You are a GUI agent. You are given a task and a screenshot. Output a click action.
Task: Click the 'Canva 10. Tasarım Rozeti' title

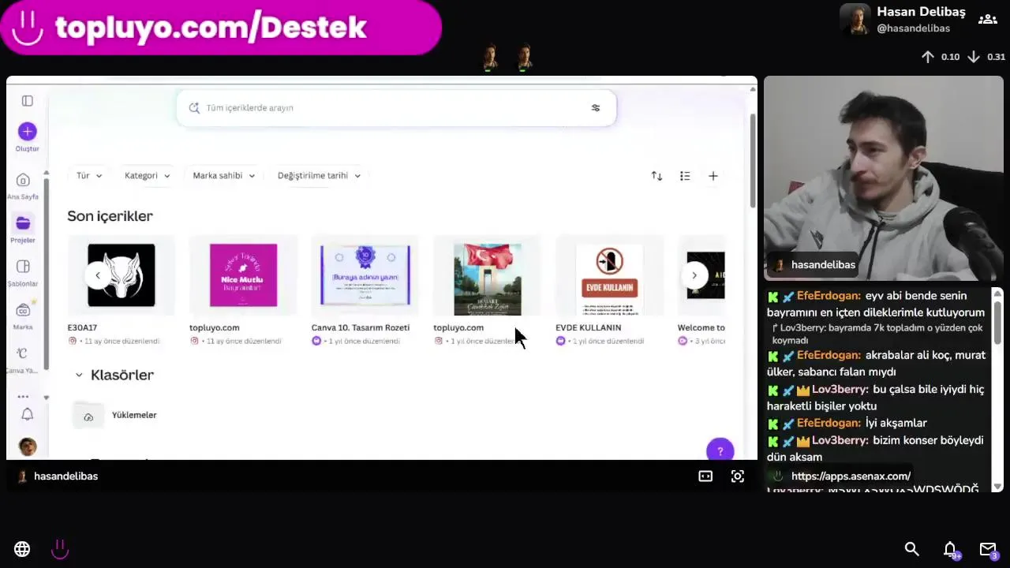361,327
